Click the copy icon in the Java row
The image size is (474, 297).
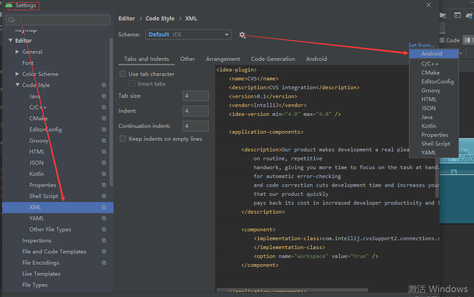tap(104, 96)
